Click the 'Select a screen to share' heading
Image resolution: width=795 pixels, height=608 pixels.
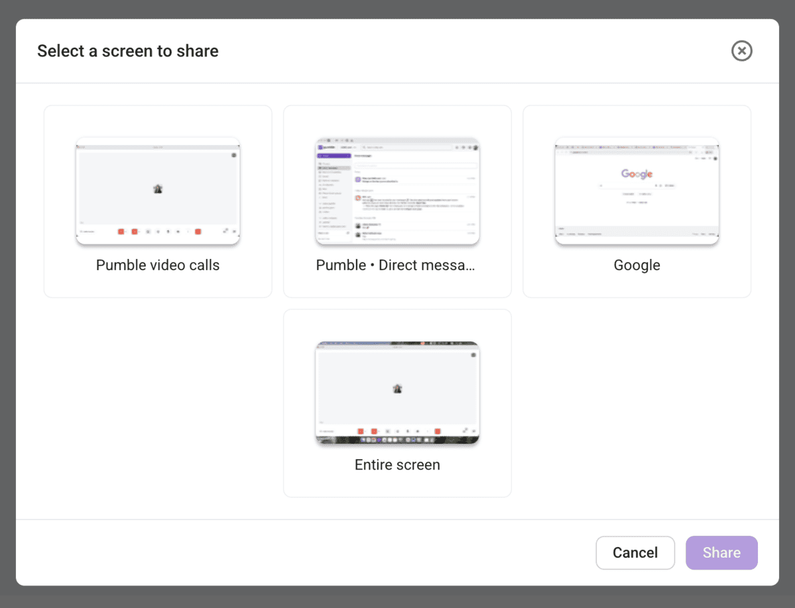pos(127,51)
